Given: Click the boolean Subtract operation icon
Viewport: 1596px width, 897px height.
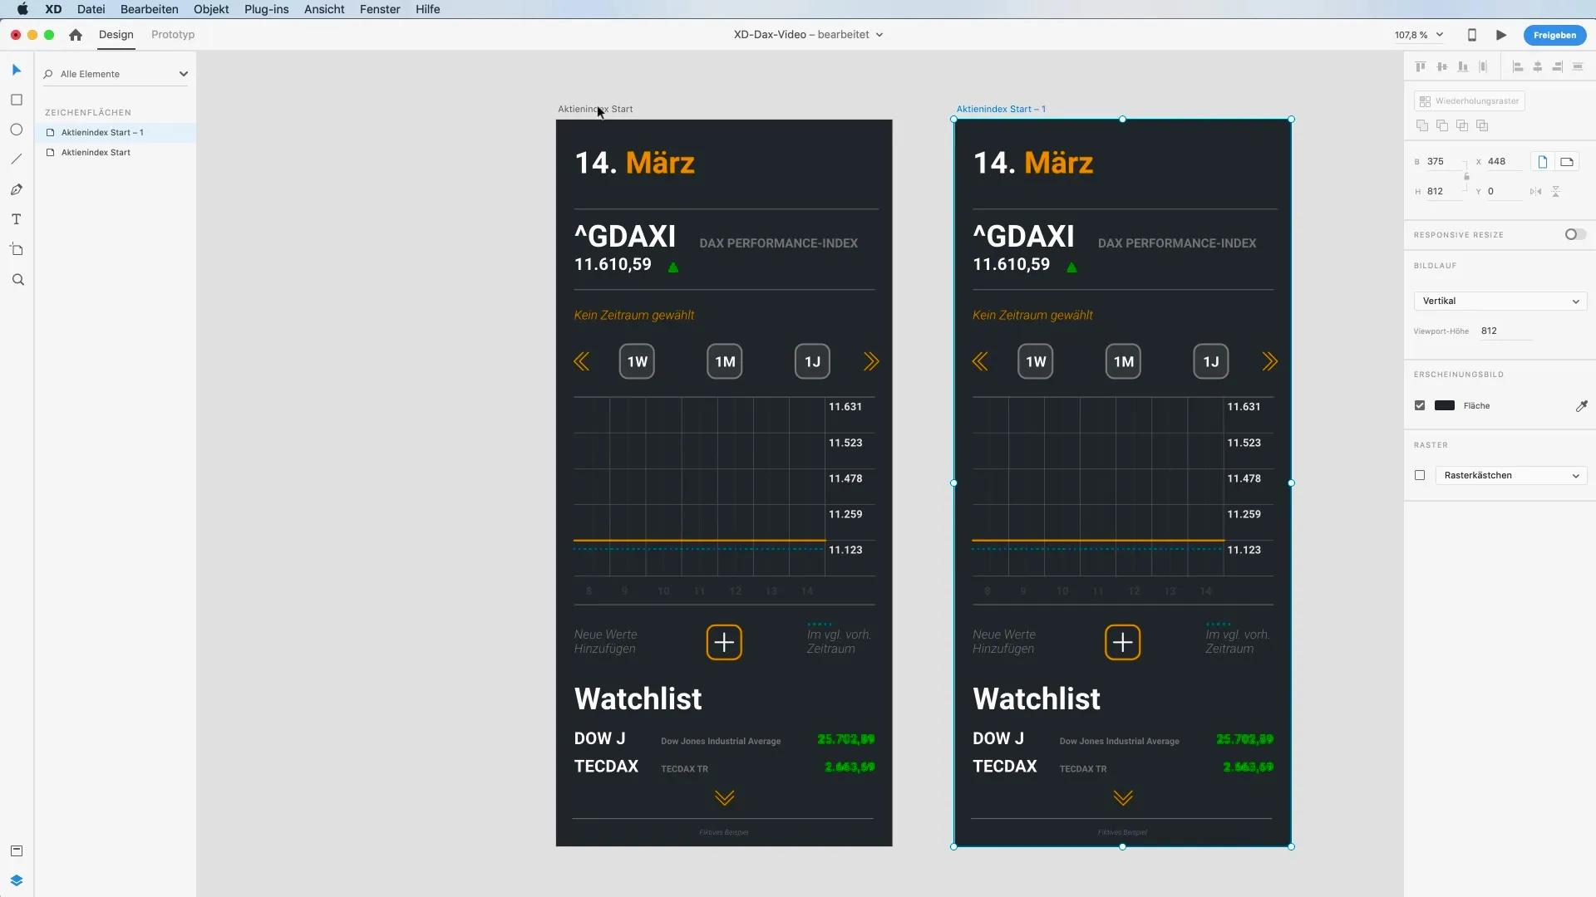Looking at the screenshot, I should coord(1442,125).
